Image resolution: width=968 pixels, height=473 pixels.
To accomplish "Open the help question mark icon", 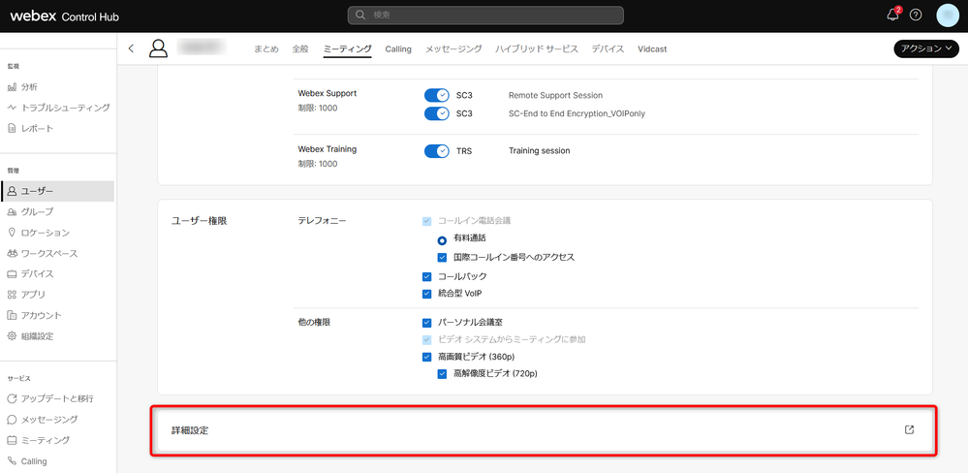I will point(916,16).
